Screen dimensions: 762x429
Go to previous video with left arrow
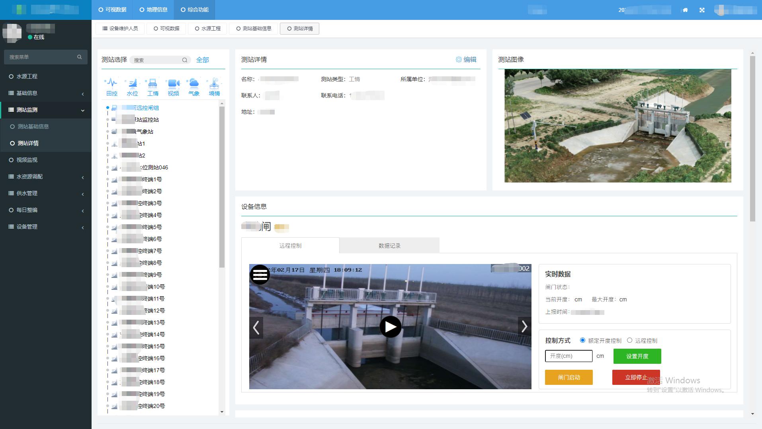tap(256, 328)
